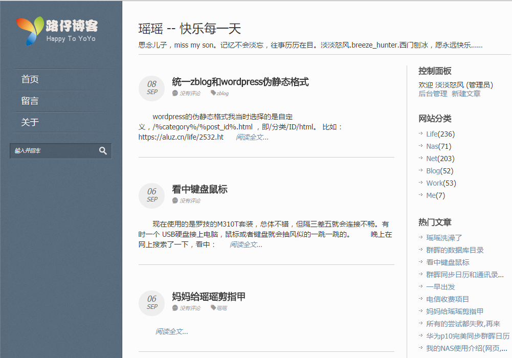Click the 06 SEP badge on 看中键盘鼠标 post

[x=151, y=195]
